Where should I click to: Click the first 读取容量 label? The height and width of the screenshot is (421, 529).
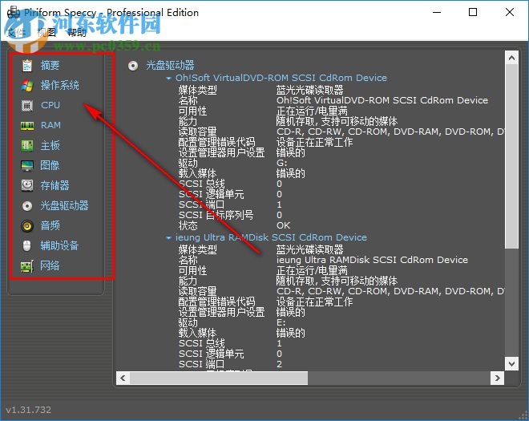[x=198, y=132]
